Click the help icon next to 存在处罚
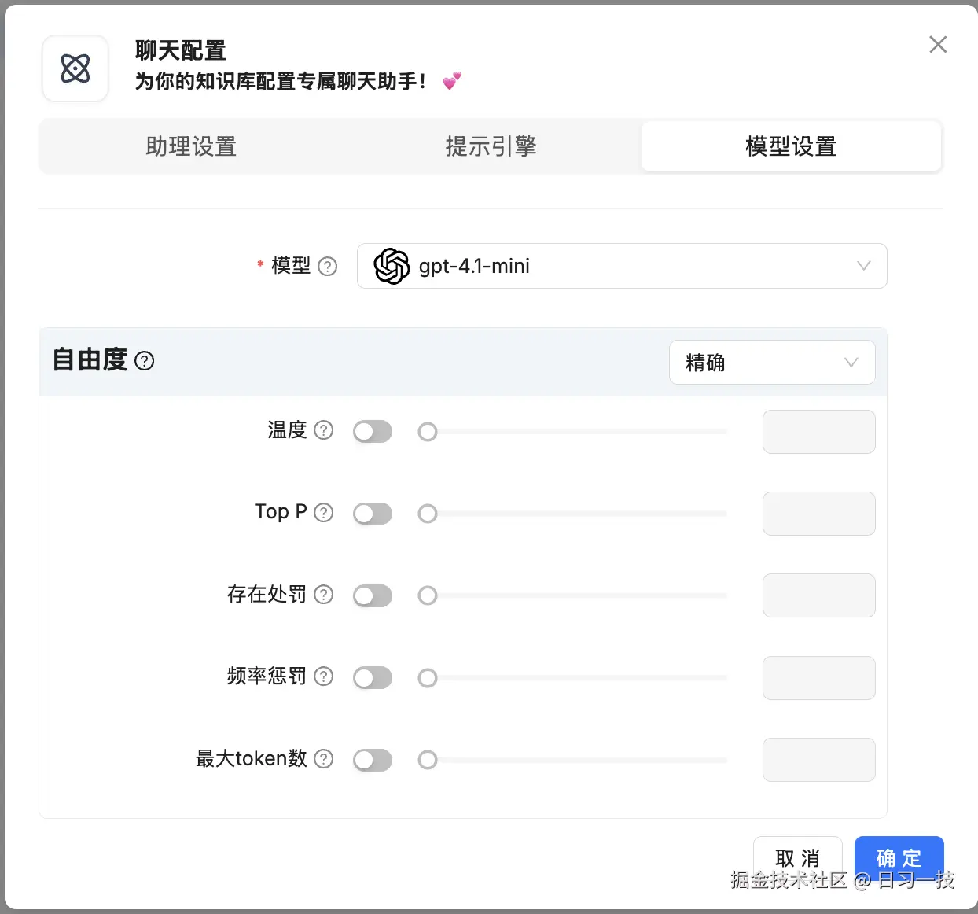This screenshot has height=914, width=978. tap(324, 595)
